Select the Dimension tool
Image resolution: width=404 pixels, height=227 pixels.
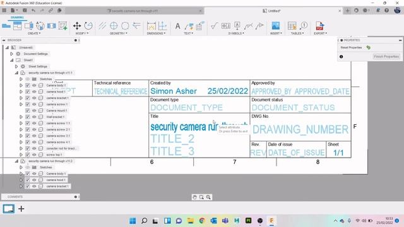[x=151, y=26]
